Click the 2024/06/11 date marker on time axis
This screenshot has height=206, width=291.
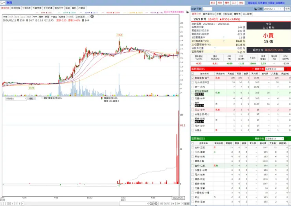[x=178, y=198]
